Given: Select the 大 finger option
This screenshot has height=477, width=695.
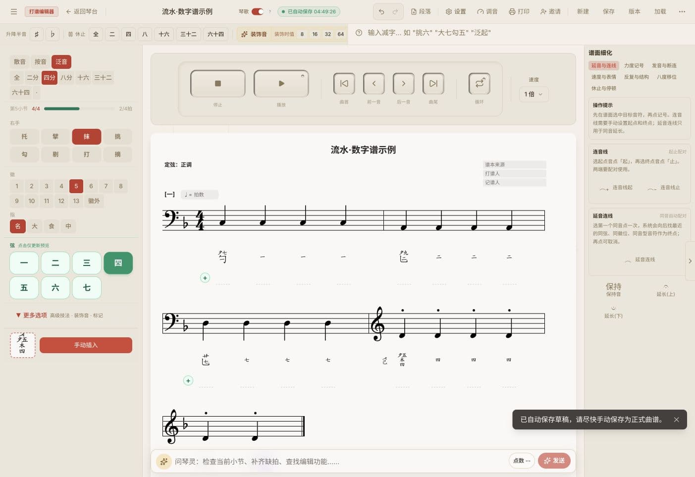Looking at the screenshot, I should point(35,226).
